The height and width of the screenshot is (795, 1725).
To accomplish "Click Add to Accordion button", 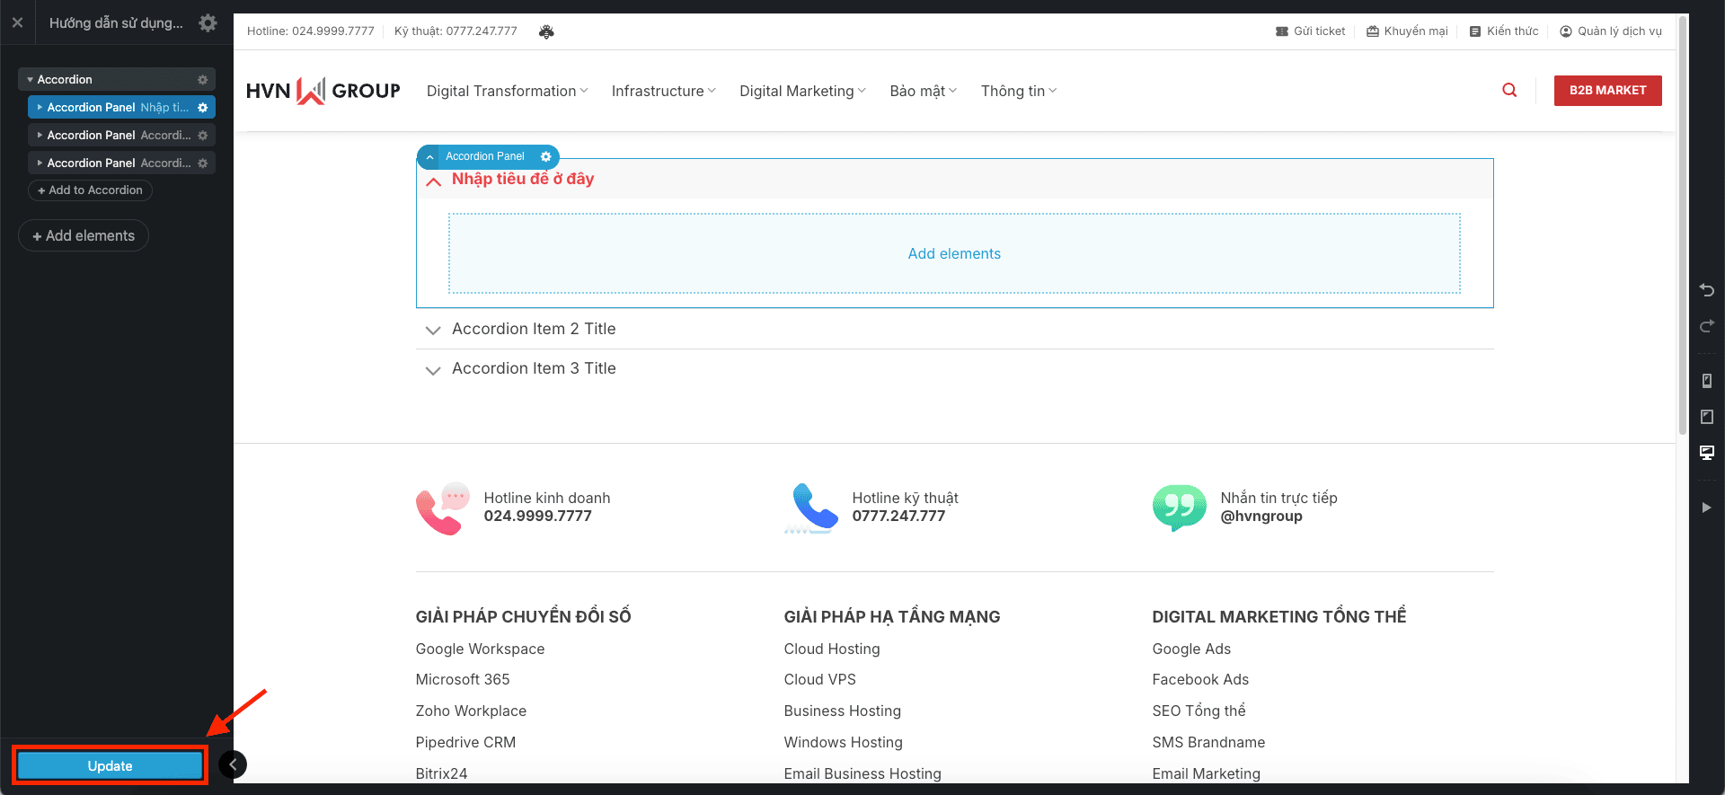I will pyautogui.click(x=90, y=190).
